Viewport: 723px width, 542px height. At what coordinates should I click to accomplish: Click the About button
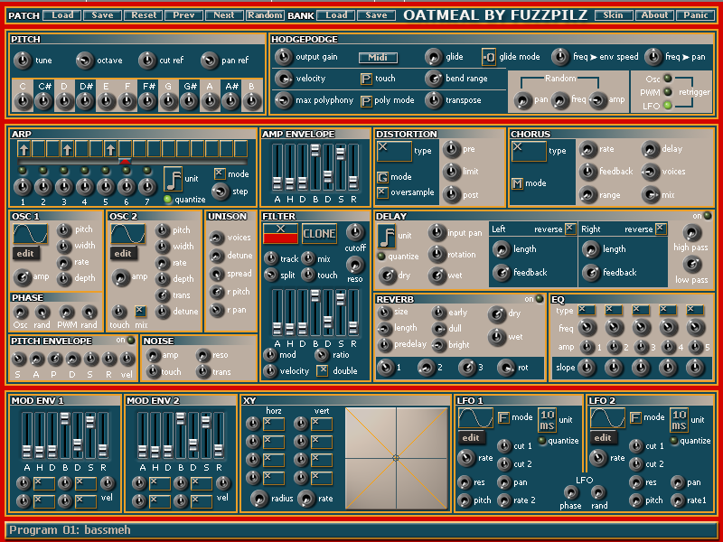[x=654, y=15]
